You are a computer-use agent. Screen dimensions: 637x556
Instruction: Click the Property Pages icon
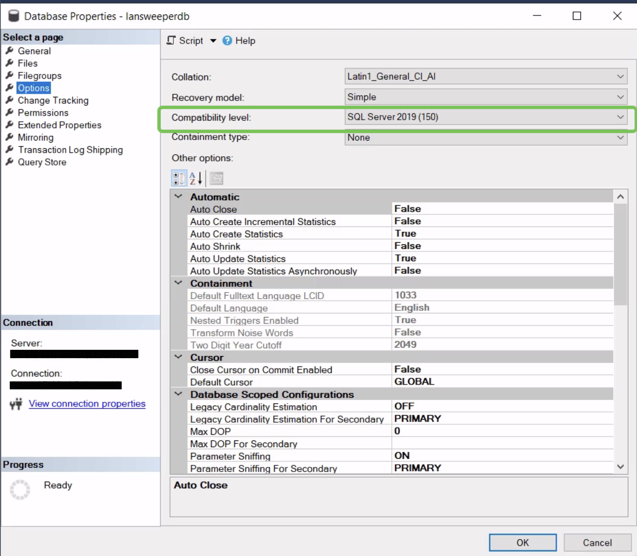click(x=216, y=178)
